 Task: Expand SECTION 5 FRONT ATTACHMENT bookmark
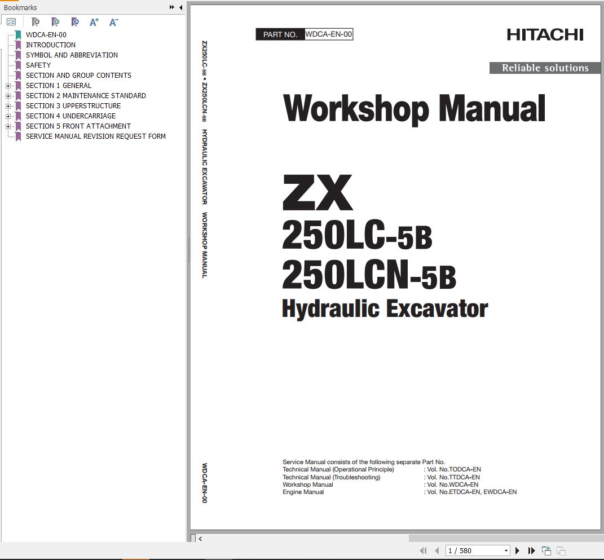[8, 126]
